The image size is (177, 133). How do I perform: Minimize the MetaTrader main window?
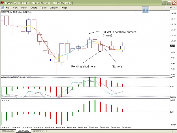[x=164, y=3]
